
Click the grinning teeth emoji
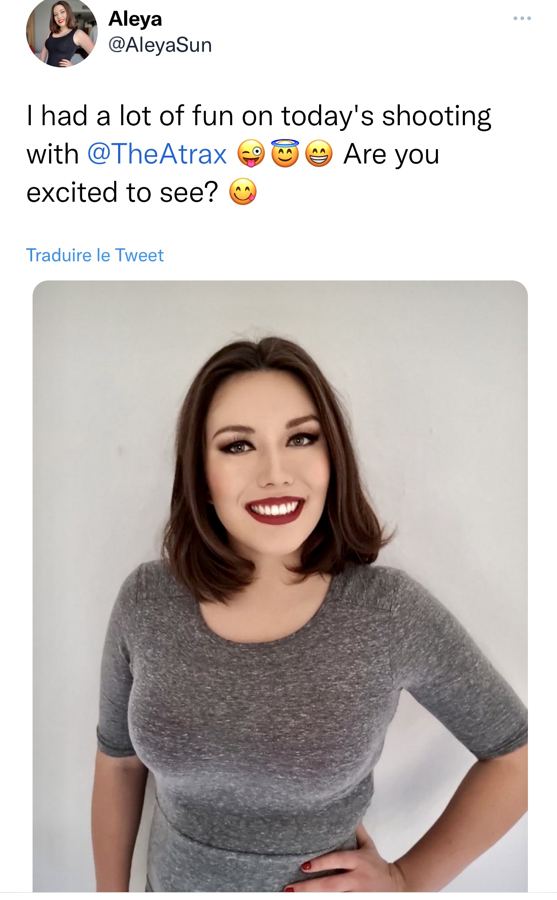(319, 155)
